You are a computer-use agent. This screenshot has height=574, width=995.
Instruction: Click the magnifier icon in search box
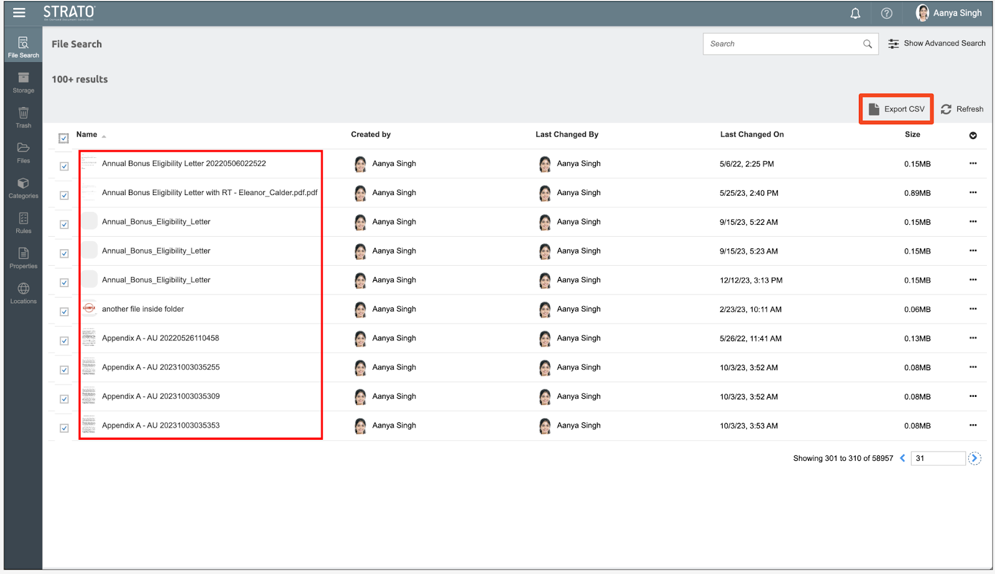coord(867,44)
